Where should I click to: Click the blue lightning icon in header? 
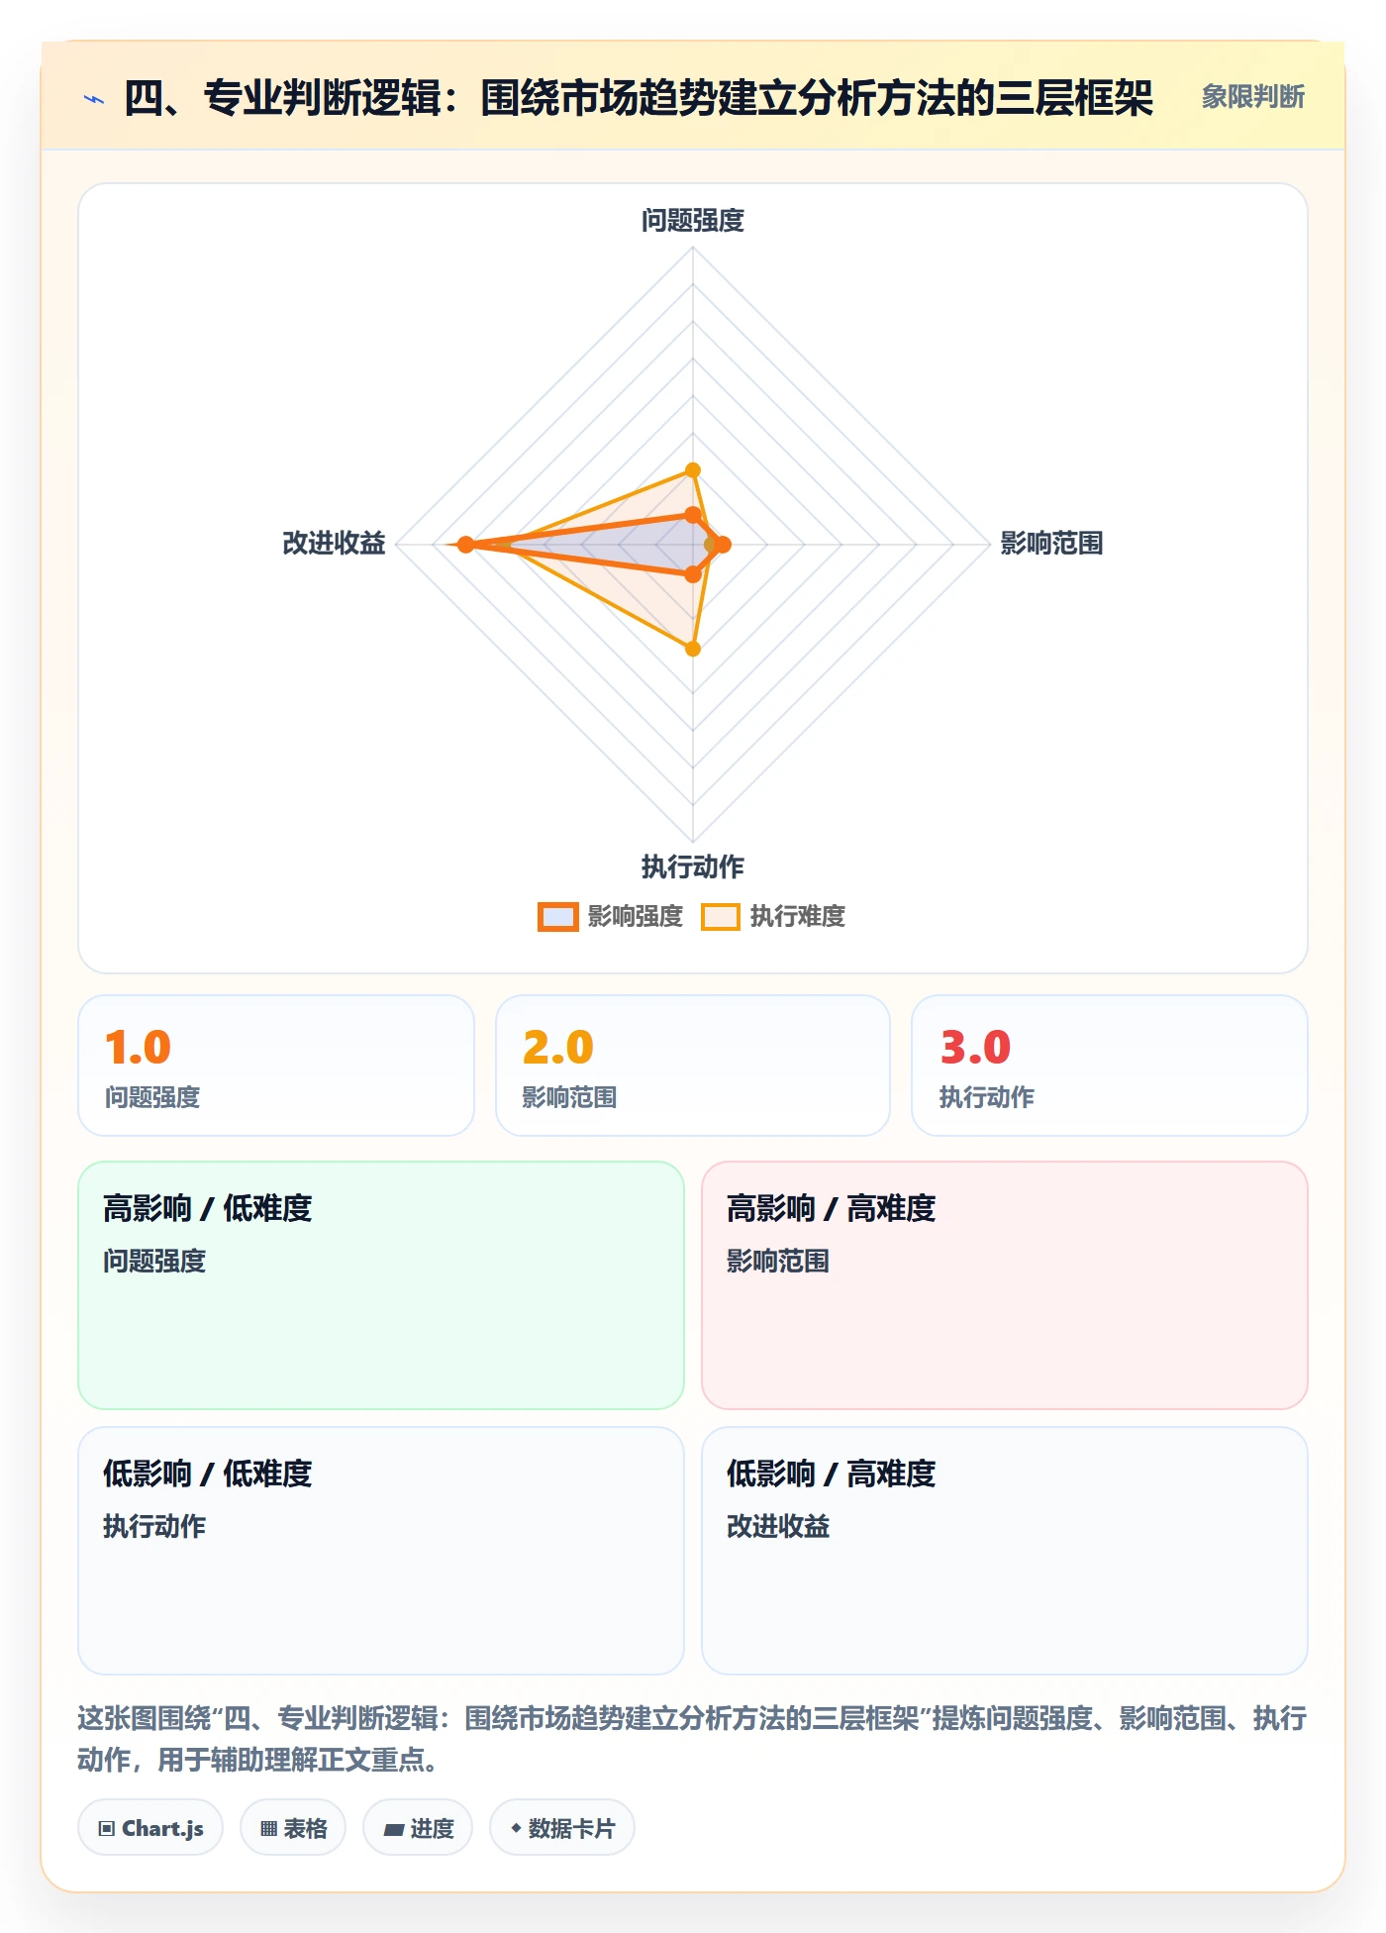click(94, 99)
